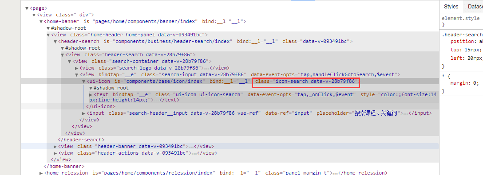The image size is (483, 175).
Task: Expand the search-header__input element
Action: (84, 113)
